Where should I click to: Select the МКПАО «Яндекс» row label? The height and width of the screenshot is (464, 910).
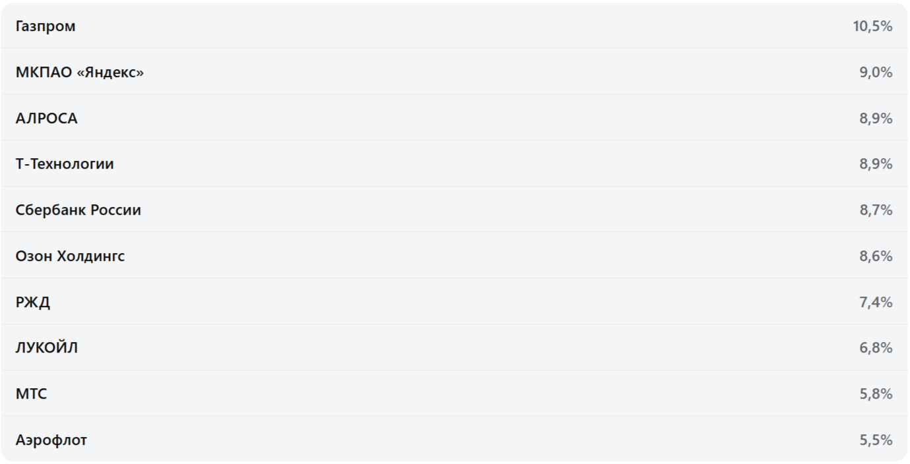80,72
